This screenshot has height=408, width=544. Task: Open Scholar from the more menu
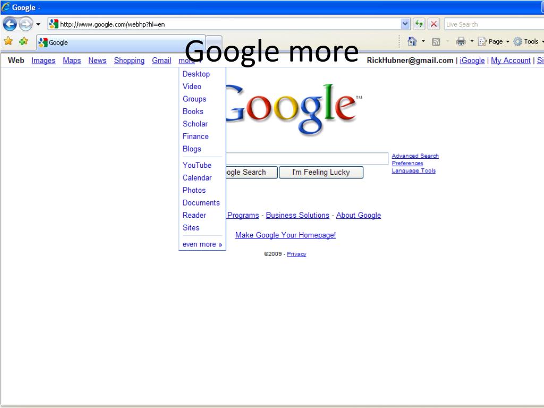195,124
